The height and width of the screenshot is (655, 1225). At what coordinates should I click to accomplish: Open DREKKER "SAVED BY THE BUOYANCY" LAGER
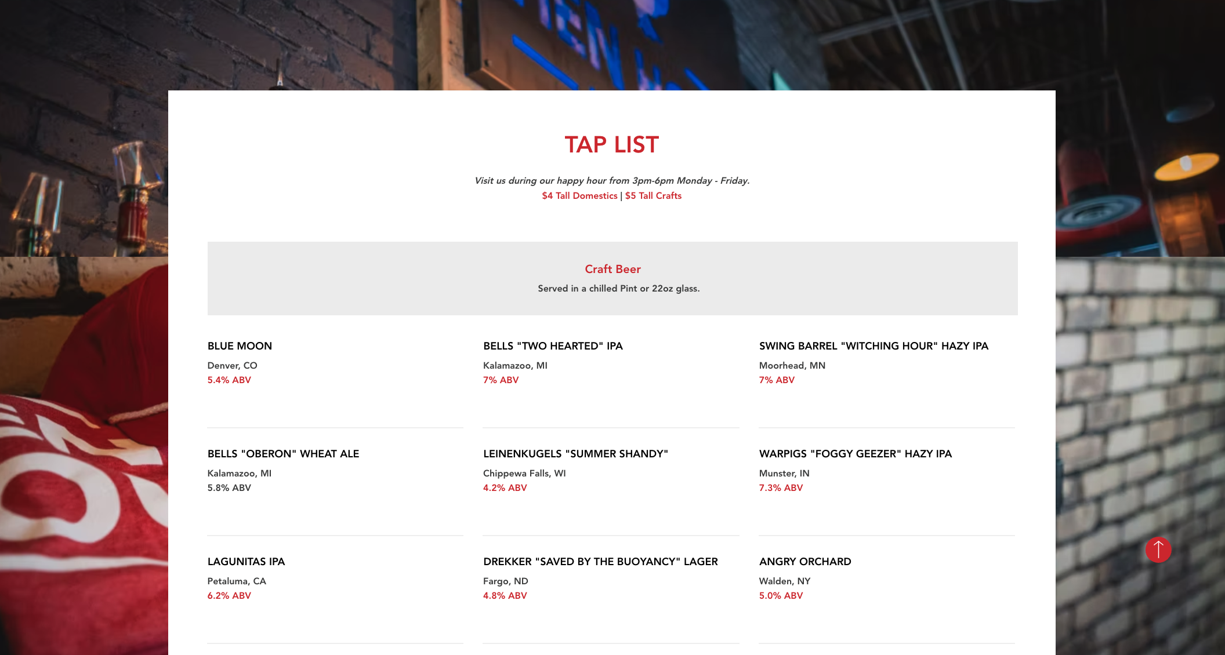tap(600, 562)
